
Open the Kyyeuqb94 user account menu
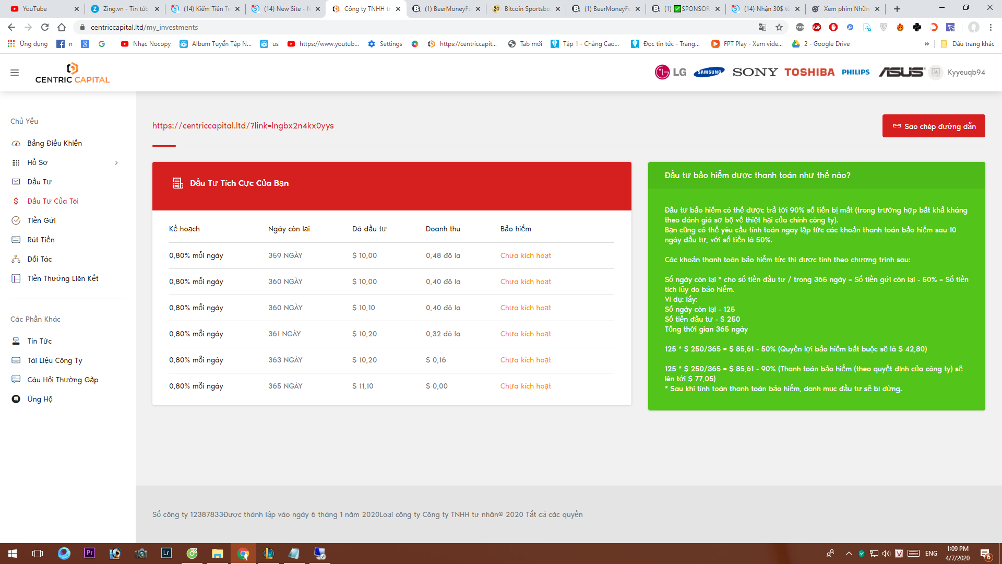click(x=965, y=72)
